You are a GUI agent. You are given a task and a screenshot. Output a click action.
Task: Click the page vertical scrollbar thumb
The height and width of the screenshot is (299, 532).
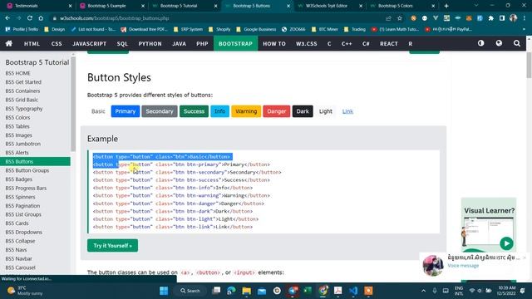[x=529, y=65]
